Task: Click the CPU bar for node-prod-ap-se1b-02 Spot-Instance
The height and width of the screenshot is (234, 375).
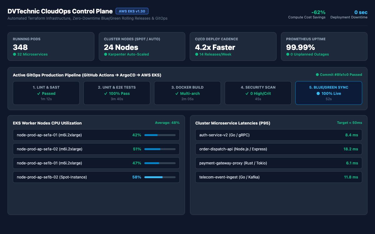Action: [x=160, y=177]
